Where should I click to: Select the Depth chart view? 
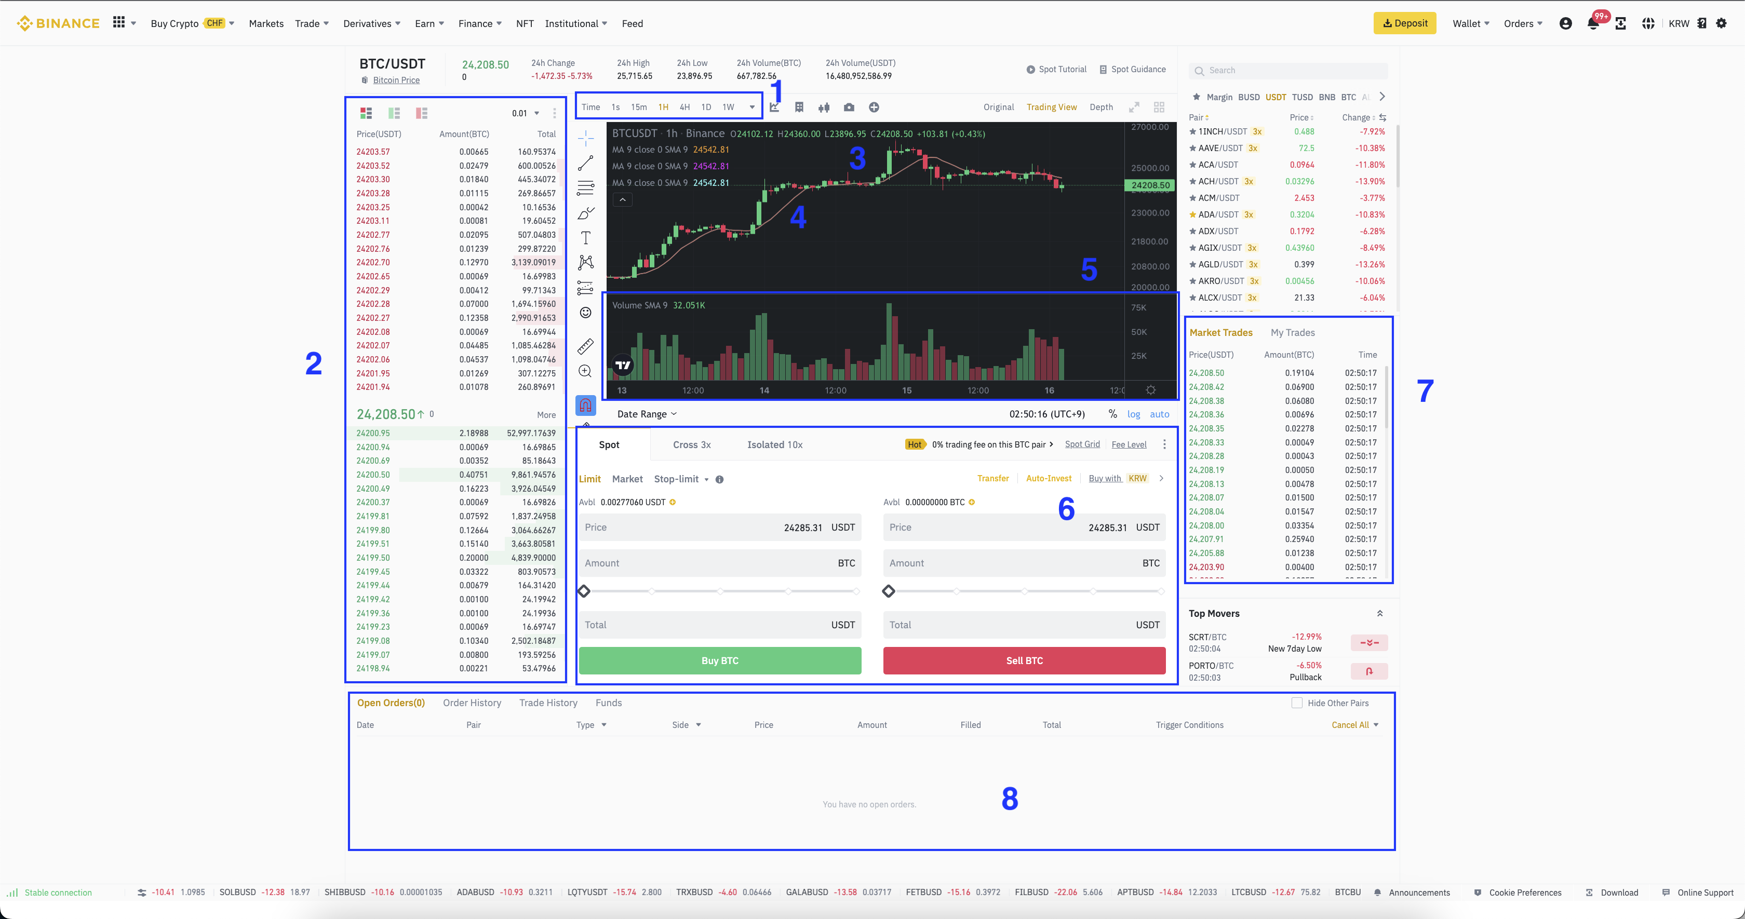click(1101, 107)
